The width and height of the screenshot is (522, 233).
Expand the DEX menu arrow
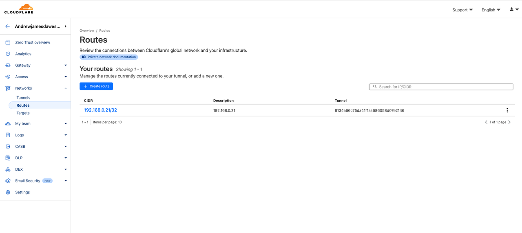tap(66, 169)
